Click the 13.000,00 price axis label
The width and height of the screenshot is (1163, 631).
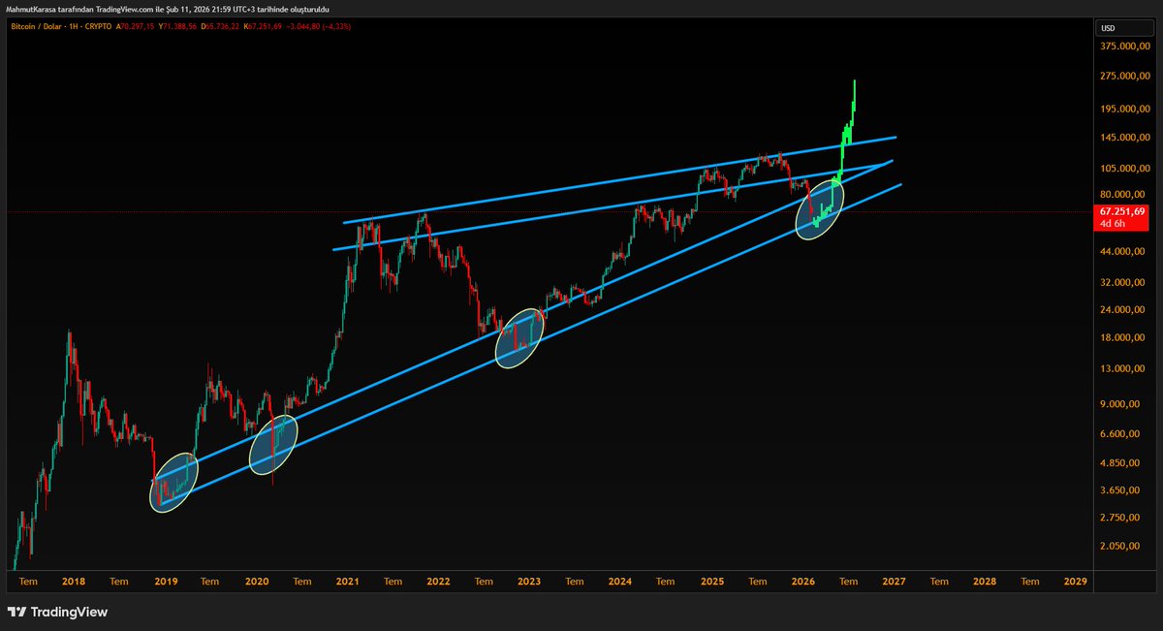(1124, 369)
